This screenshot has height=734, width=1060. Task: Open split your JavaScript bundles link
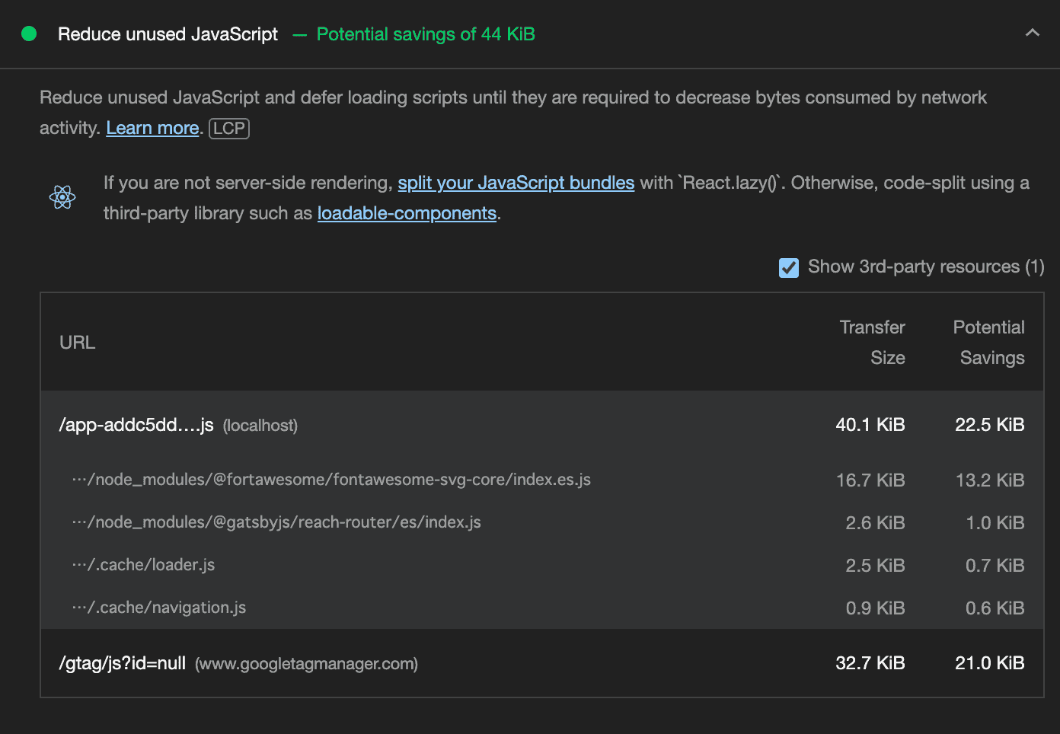(x=516, y=183)
